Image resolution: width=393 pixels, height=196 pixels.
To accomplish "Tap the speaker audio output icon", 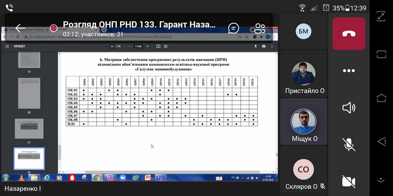I will tap(348, 108).
